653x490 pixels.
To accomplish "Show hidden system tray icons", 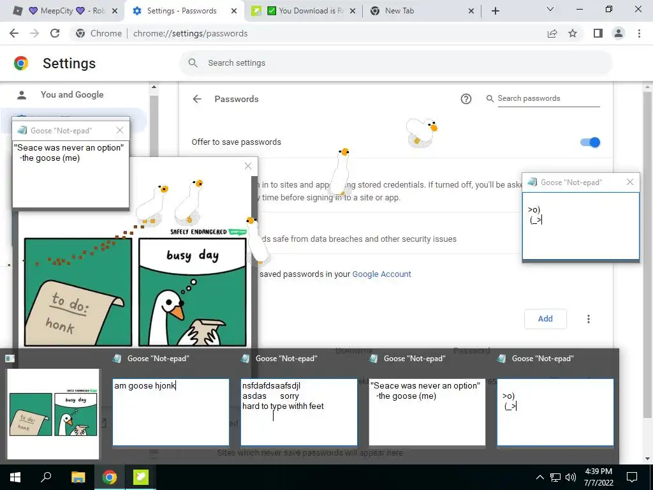I will click(x=539, y=477).
